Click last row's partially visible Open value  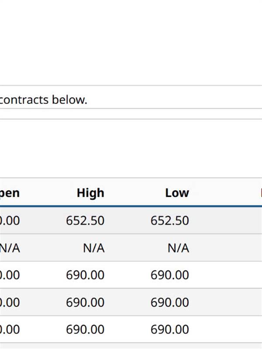click(10, 329)
